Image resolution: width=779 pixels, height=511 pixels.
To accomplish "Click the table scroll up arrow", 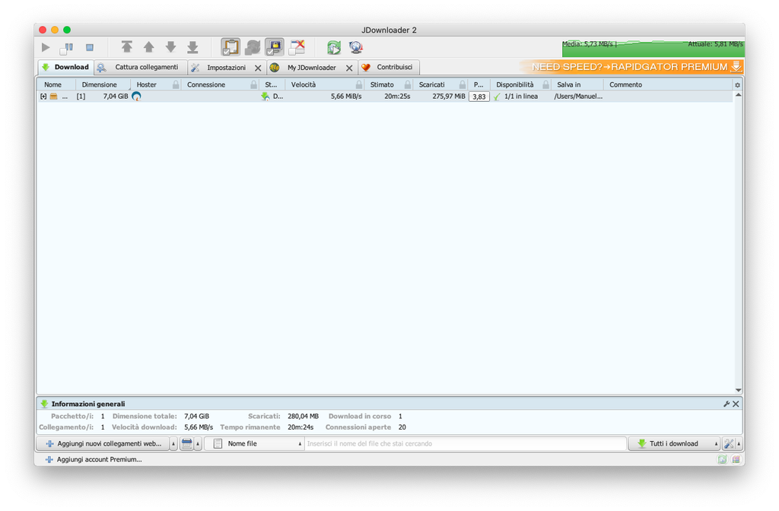I will click(x=738, y=95).
